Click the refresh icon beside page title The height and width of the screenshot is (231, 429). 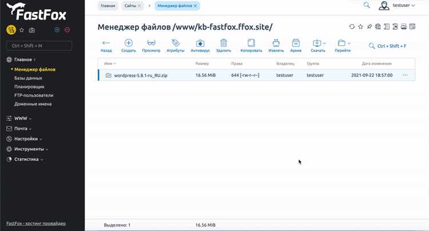(x=352, y=26)
